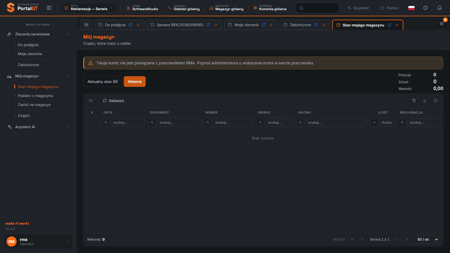Open Zwróć na magazyn in sidebar
Viewport: 450px width, 253px height.
[34, 105]
